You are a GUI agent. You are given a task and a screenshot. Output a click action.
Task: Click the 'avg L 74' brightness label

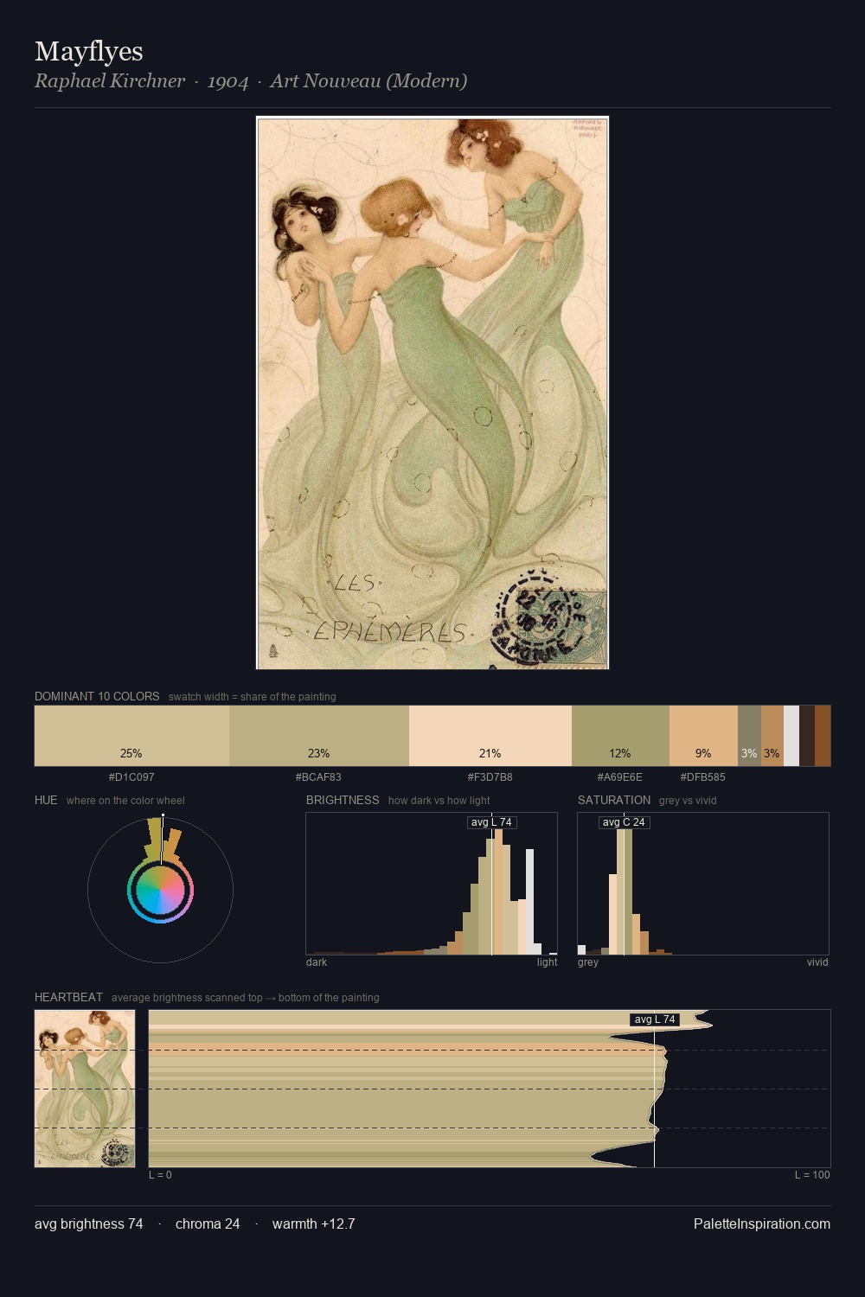[x=491, y=822]
